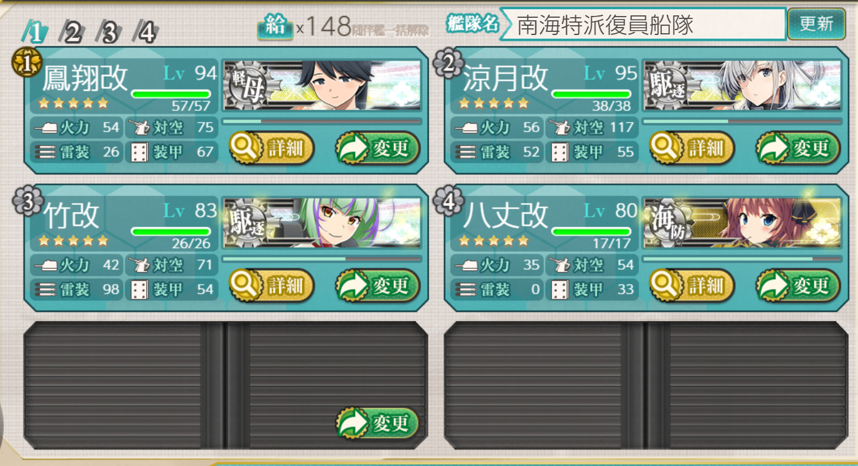This screenshot has width=858, height=466.
Task: Click the 更新 update button
Action: 816,24
